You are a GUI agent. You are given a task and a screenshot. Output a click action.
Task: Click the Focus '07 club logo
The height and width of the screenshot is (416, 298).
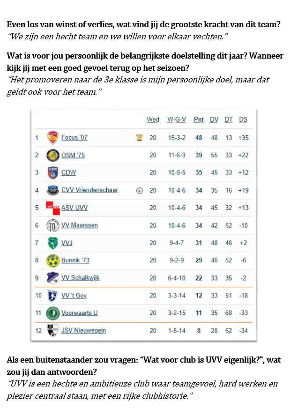click(53, 138)
